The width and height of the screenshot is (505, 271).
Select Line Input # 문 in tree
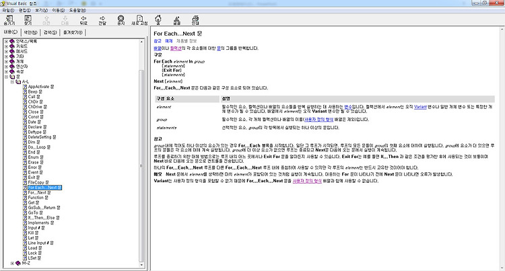click(41, 243)
